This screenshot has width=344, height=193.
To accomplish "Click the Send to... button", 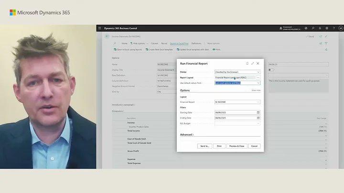I will (x=204, y=146).
